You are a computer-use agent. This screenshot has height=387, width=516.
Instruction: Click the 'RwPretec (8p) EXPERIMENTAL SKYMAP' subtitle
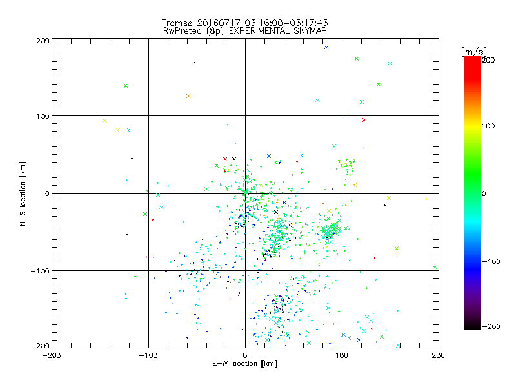pyautogui.click(x=245, y=31)
